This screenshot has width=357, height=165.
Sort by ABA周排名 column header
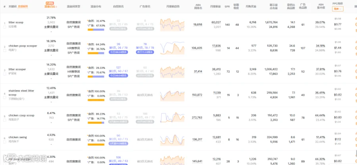click(x=198, y=7)
